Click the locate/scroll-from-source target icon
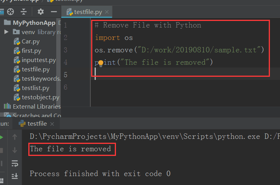 [x=10, y=12]
